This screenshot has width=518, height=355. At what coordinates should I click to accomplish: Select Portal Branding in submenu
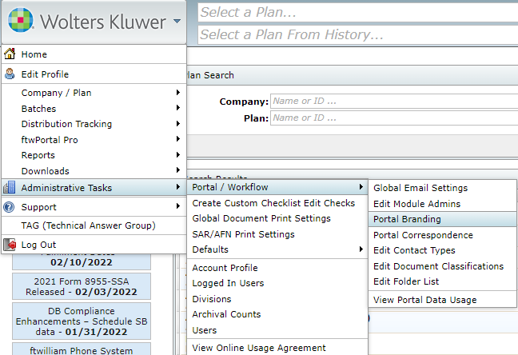442,219
